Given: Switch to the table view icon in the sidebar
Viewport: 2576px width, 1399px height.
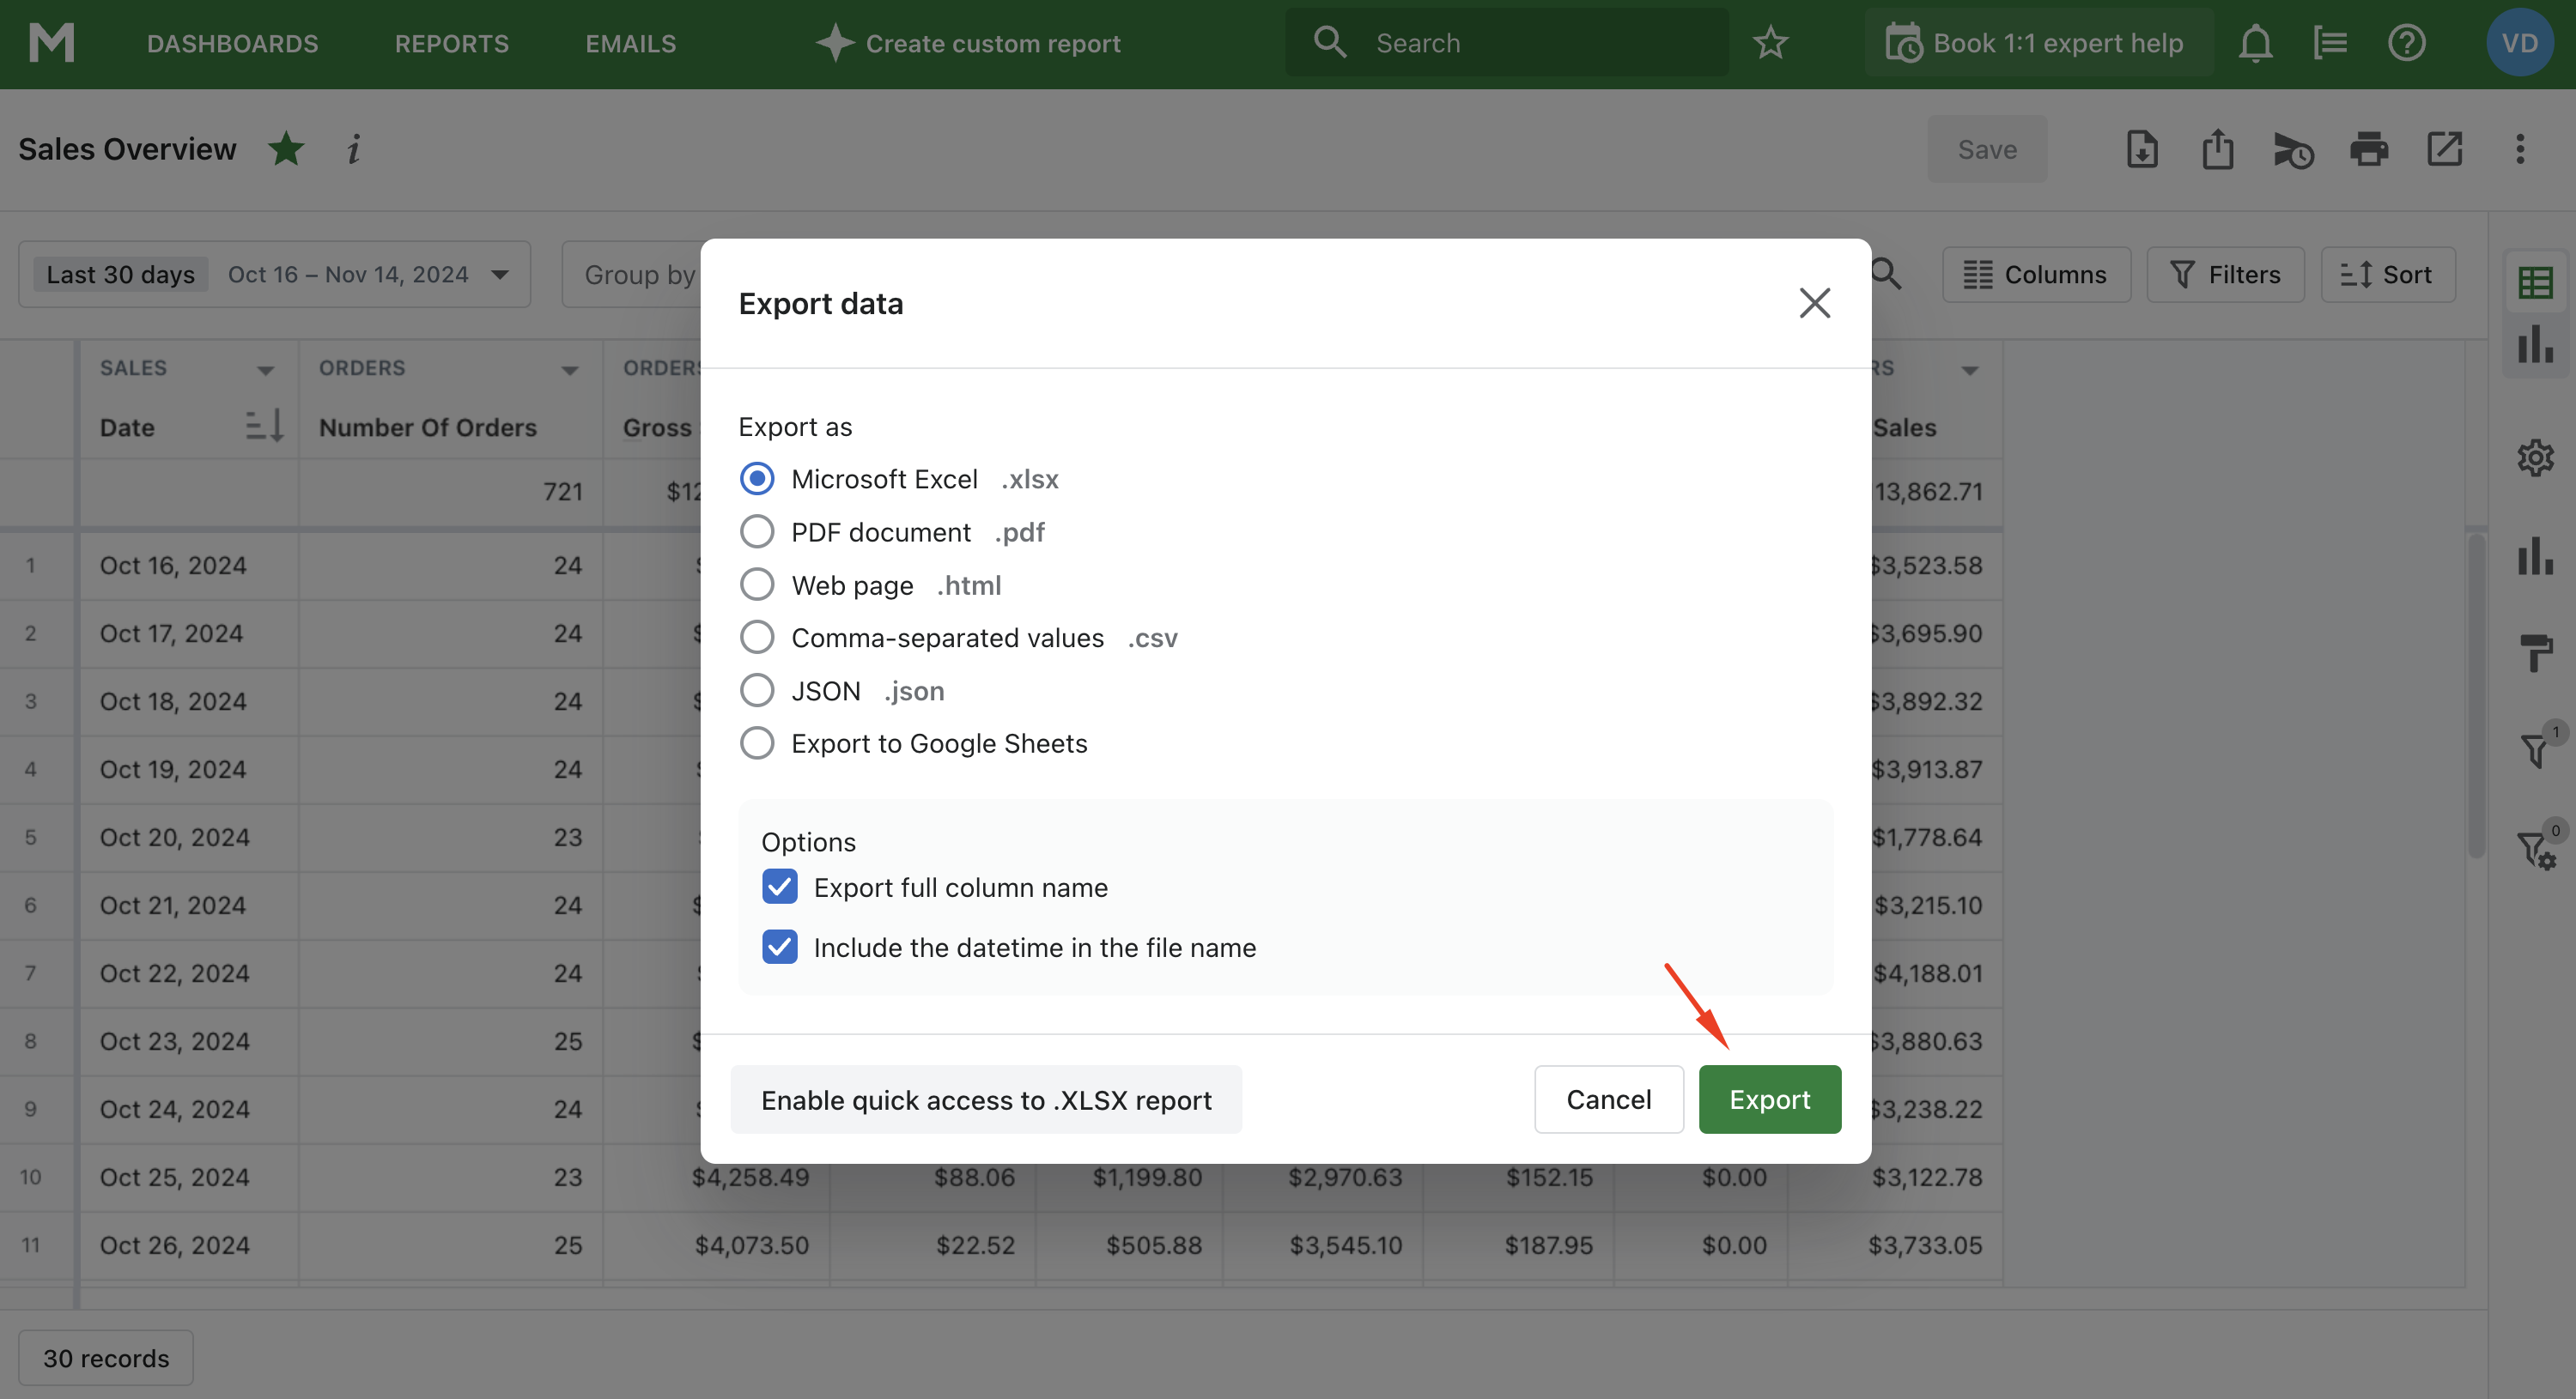Looking at the screenshot, I should (2535, 282).
